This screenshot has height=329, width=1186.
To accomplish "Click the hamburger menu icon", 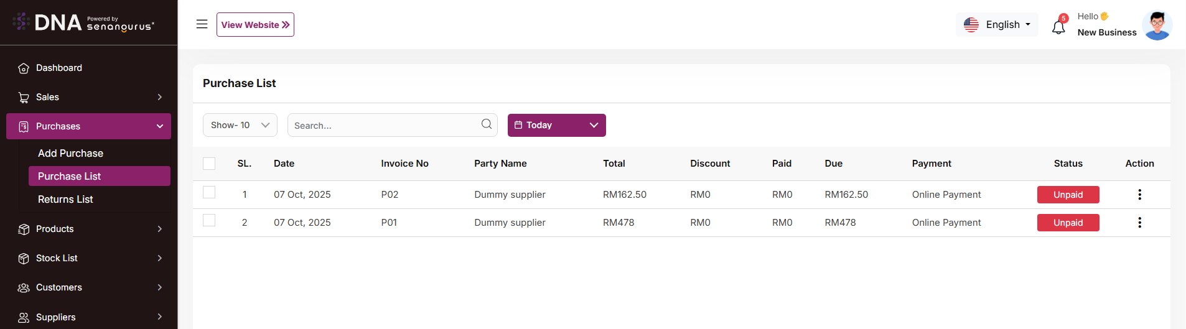I will (x=202, y=24).
